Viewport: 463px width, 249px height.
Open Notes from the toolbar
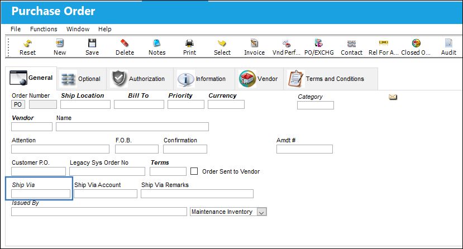click(157, 47)
